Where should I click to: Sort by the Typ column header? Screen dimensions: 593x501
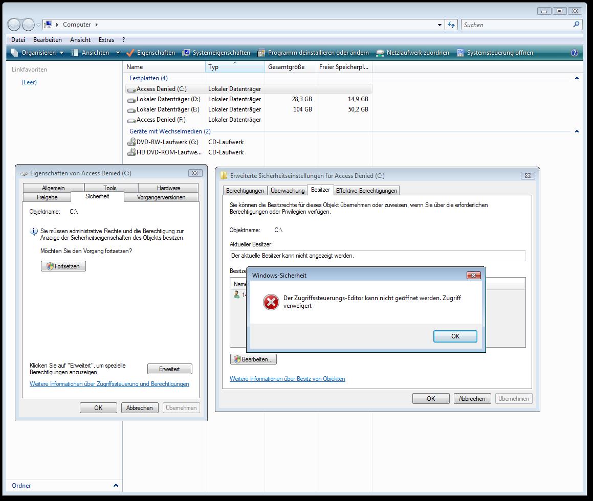[x=235, y=67]
